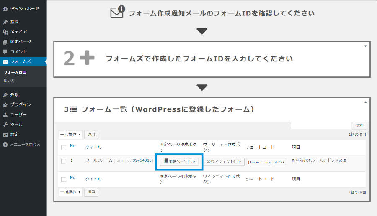Collapse the フォーム一覧 panel toggle arrow

click(365, 102)
